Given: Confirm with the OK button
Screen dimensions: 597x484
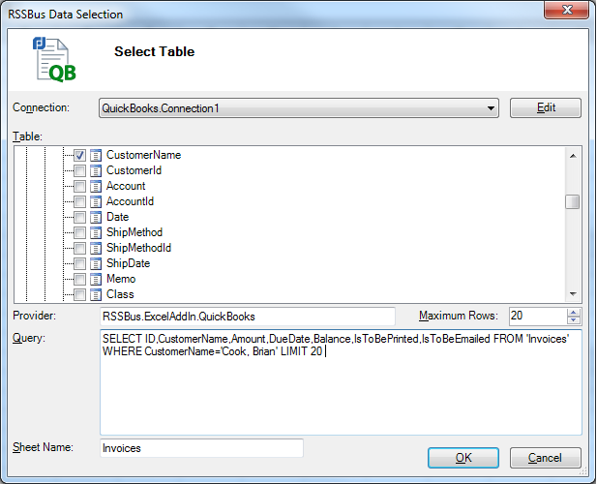Looking at the screenshot, I should pos(463,457).
